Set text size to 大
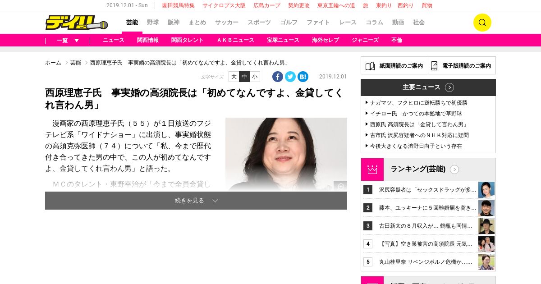The width and height of the screenshot is (541, 284). [x=234, y=77]
